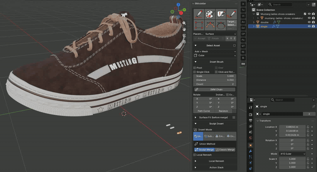The width and height of the screenshot is (317, 172).
Task: Open the Cube asset dropdown
Action: tap(215, 55)
